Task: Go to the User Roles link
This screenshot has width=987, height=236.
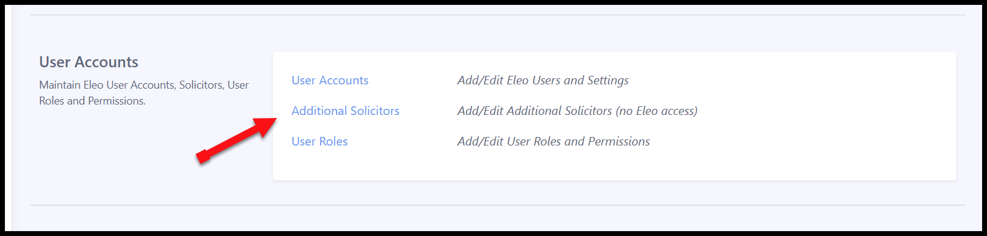Action: 319,141
